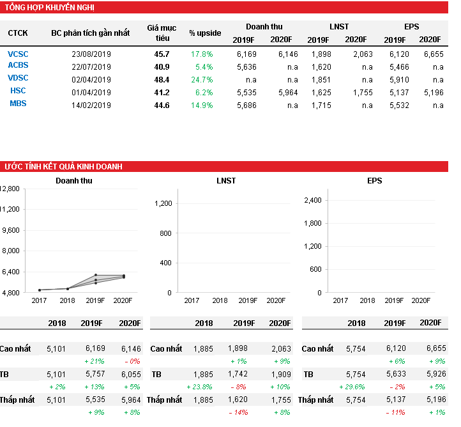Select the 6,655 EPS 2020F value for VCSC
This screenshot has width=461, height=427.
pyautogui.click(x=433, y=55)
